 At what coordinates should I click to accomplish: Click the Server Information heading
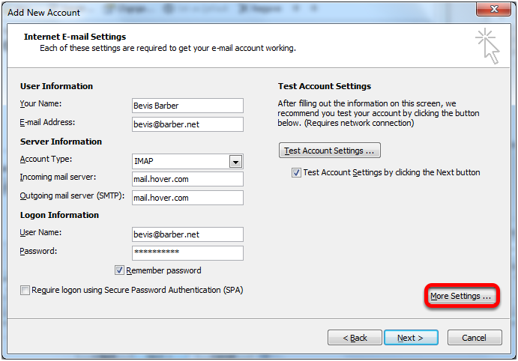pos(61,142)
